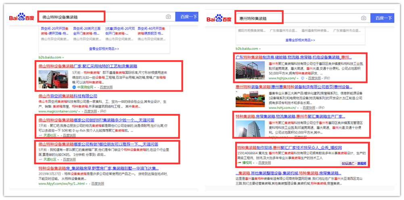Click the 天涯社区 icon under the 集装箱多少钱一个 result
Image resolution: width=404 pixels, height=200 pixels.
tap(40, 135)
